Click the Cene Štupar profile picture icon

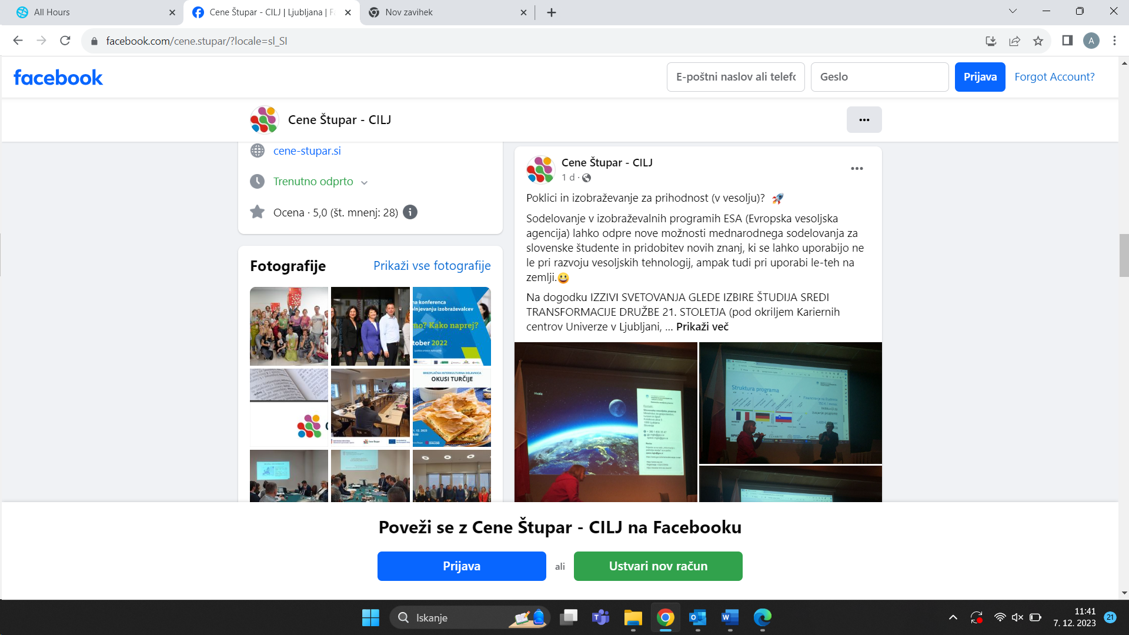click(265, 120)
